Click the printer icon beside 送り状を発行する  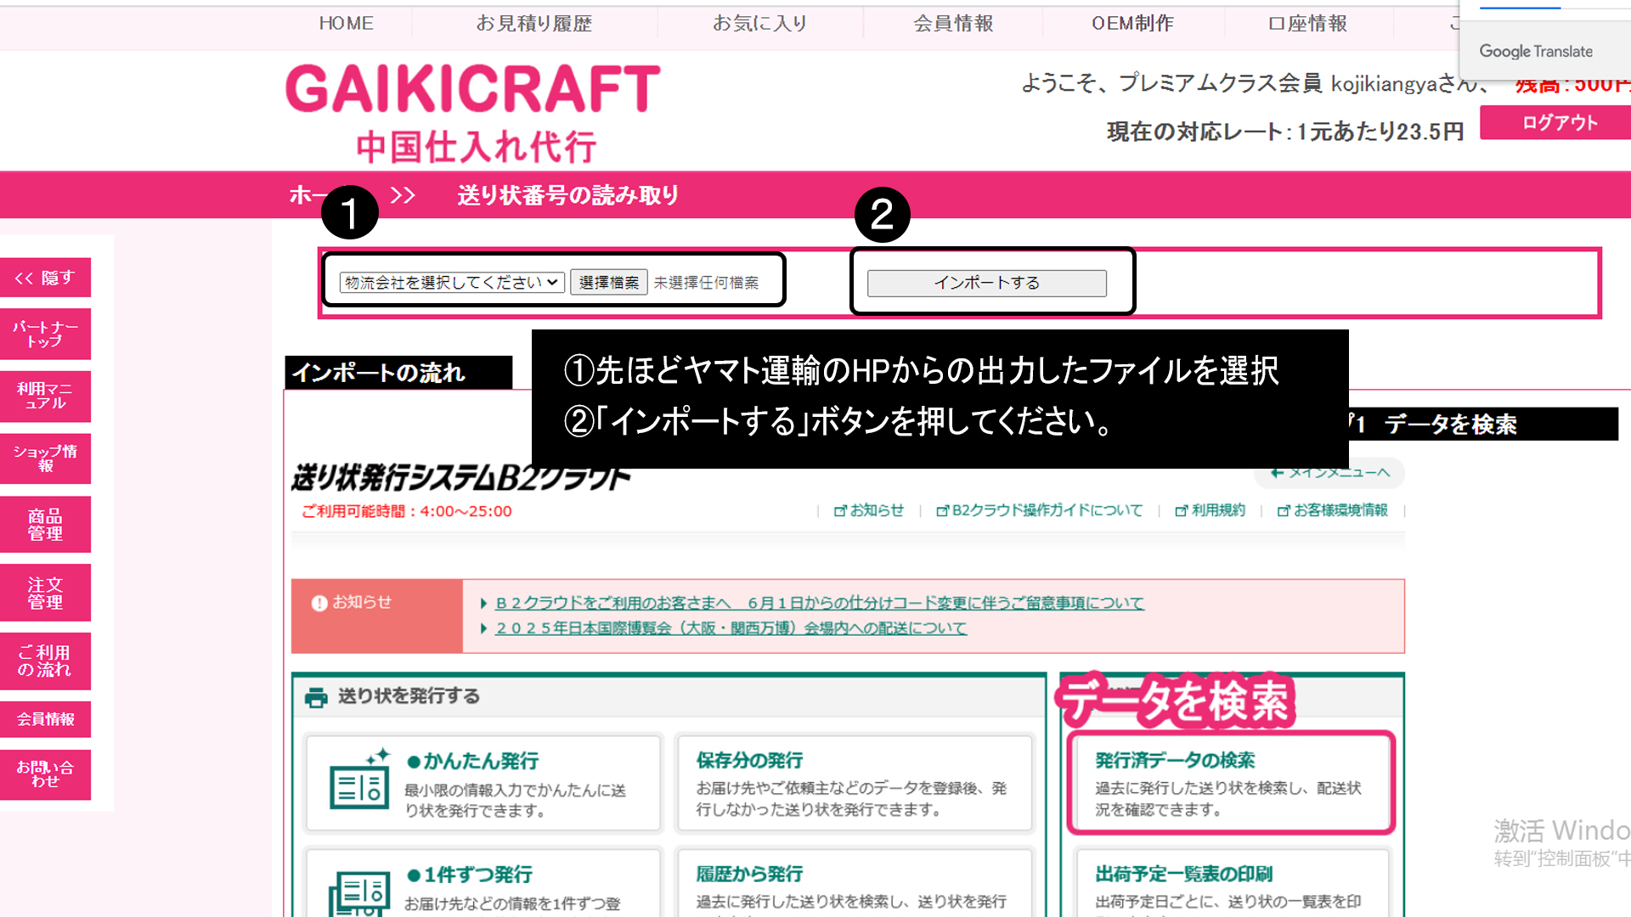pyautogui.click(x=316, y=698)
